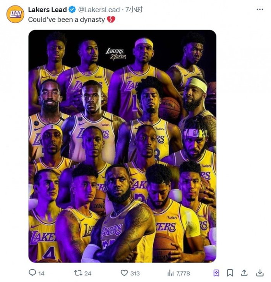Click the reply count 14
Screen dimensions: 271x282
(x=41, y=273)
